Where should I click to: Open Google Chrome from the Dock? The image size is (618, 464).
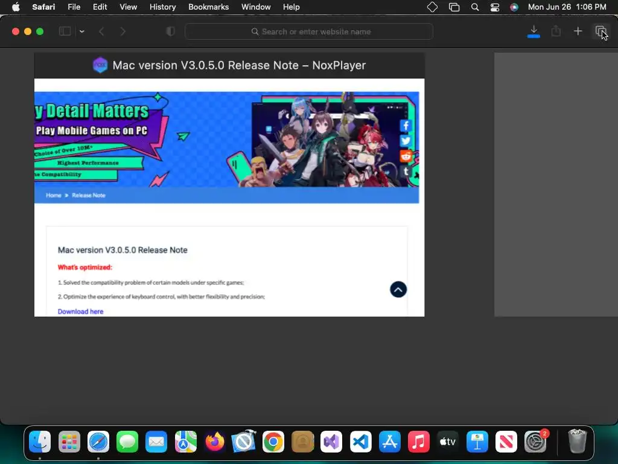273,442
